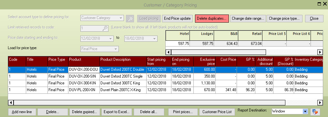Image resolution: width=328 pixels, height=117 pixels.
Task: Open the Customer Category dropdown
Action: [121, 18]
